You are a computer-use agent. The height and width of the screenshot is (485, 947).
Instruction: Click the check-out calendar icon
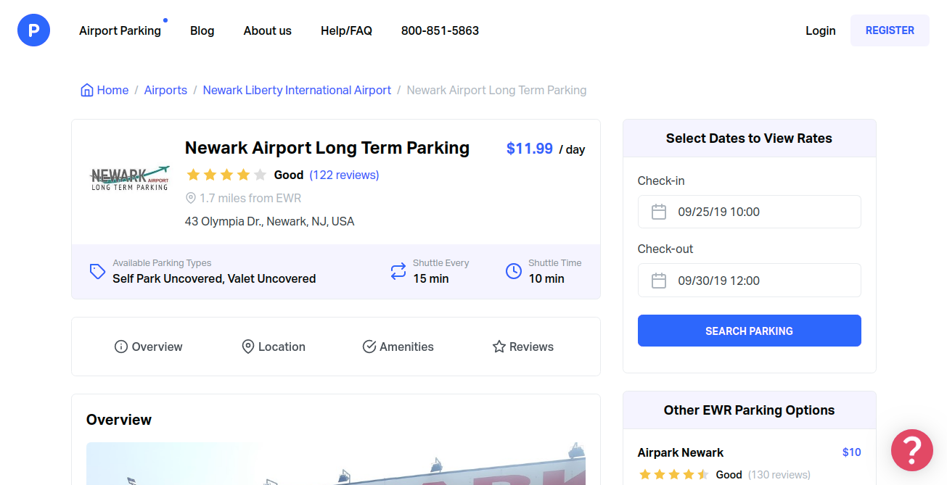coord(659,281)
